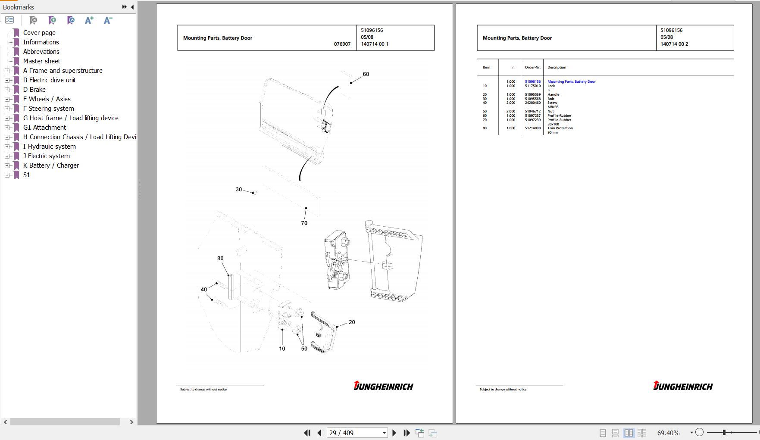Expand the Bookmarks panel with the double-arrow icon
Image resolution: width=760 pixels, height=440 pixels.
pyautogui.click(x=125, y=7)
